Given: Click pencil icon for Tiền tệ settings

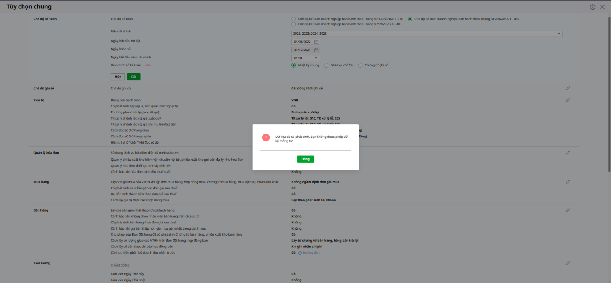Looking at the screenshot, I should pos(568,100).
